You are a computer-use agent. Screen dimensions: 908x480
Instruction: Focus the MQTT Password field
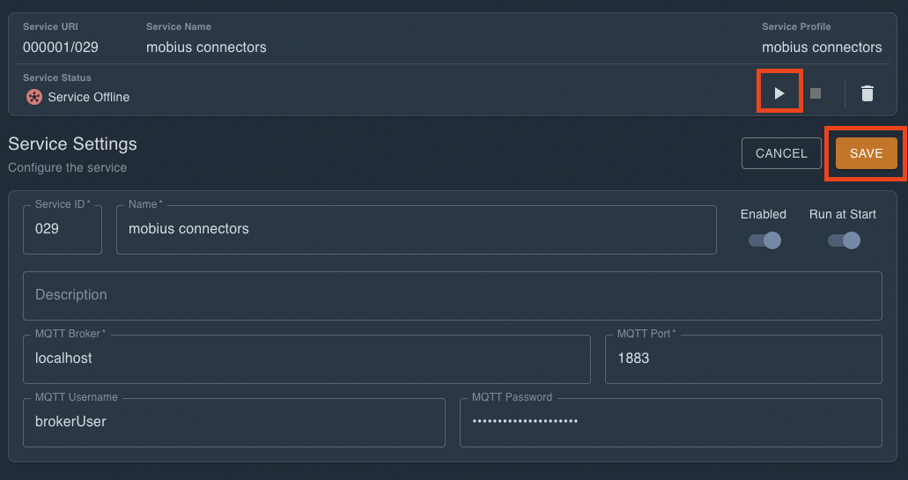[x=669, y=422]
